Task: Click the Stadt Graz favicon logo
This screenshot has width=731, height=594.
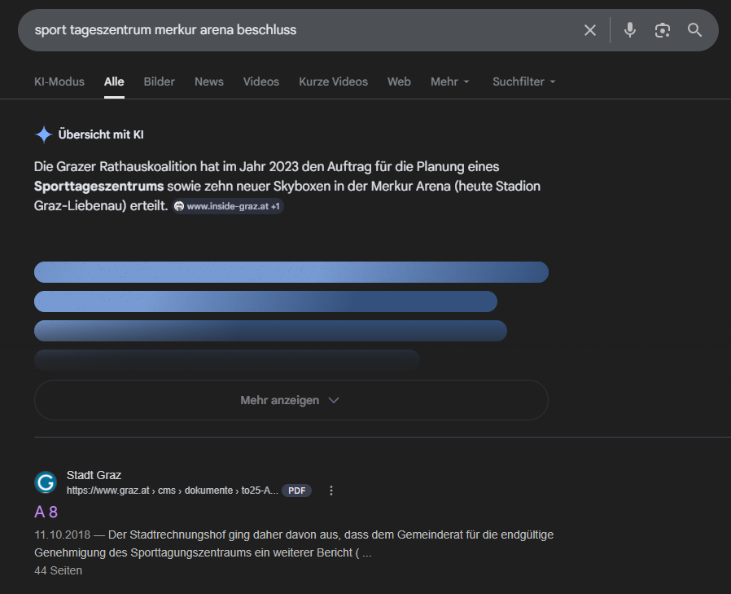Action: (46, 482)
